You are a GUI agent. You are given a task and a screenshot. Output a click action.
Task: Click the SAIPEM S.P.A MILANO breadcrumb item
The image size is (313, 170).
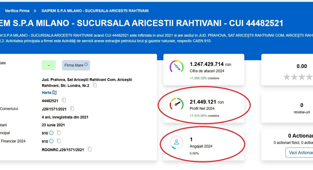(x=95, y=11)
